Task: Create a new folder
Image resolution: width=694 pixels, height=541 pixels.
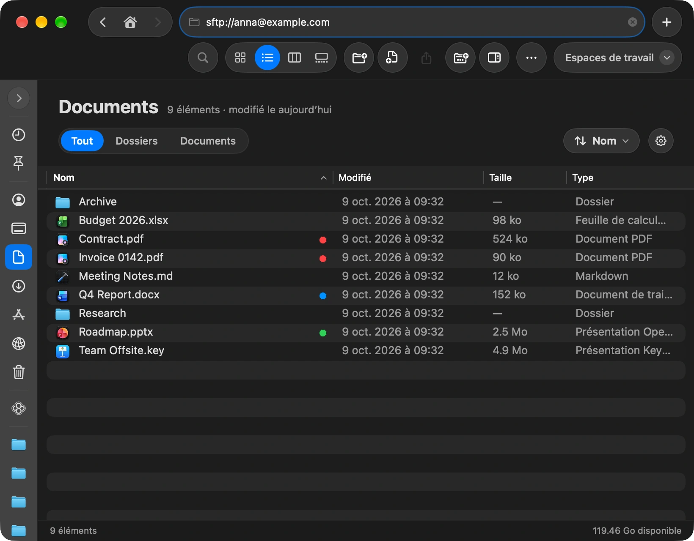Action: [359, 57]
